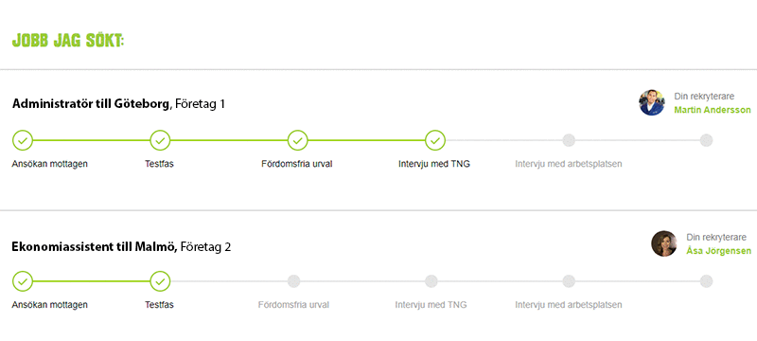Open recruiter Martin Andersson's name link

coord(713,110)
